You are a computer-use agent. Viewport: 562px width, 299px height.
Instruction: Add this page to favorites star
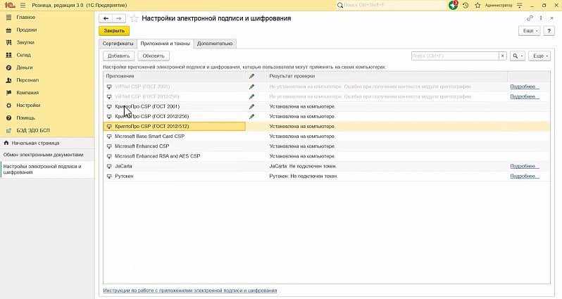pyautogui.click(x=134, y=18)
